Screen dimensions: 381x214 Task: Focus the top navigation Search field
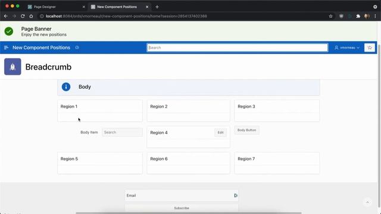coord(237,48)
